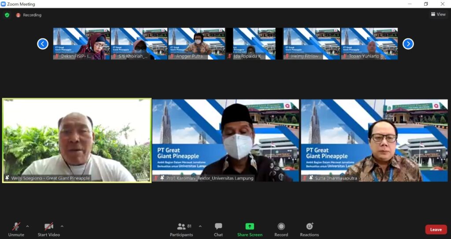This screenshot has width=451, height=239.
Task: Expand audio options arrow next to Unmute
Action: click(27, 227)
